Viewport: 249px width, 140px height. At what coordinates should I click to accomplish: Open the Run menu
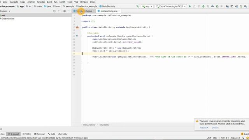(55, 2)
